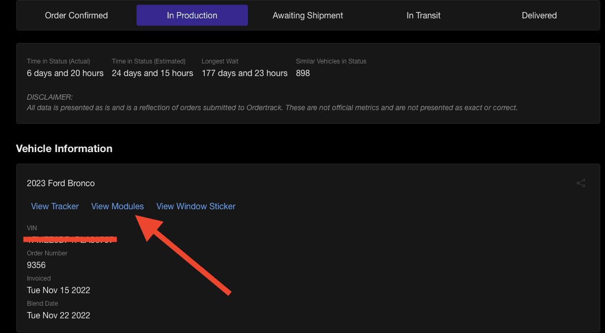This screenshot has width=605, height=333.
Task: Click the 2023 Ford Bronco title
Action: (x=60, y=183)
